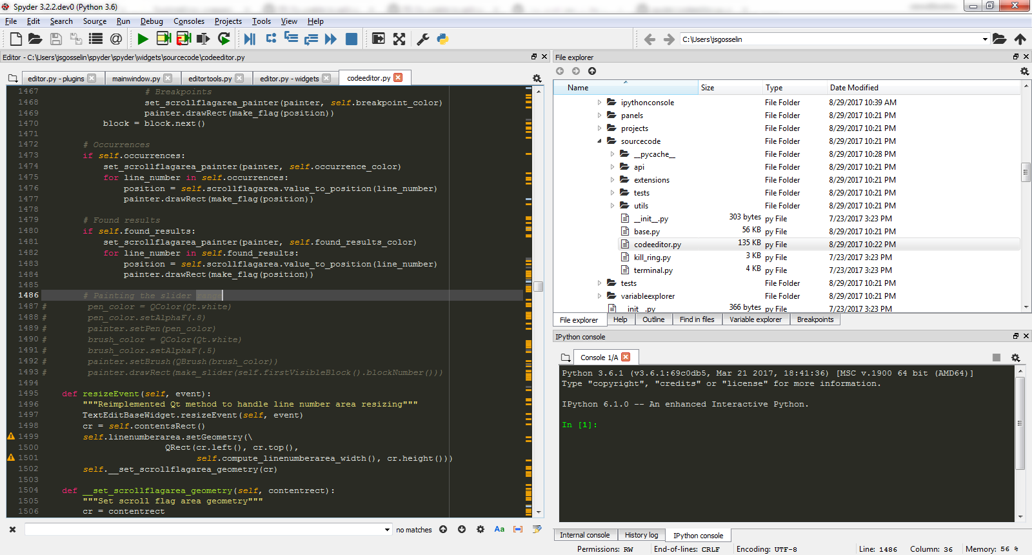
Task: Collapse the sourcecode folder
Action: pyautogui.click(x=599, y=141)
